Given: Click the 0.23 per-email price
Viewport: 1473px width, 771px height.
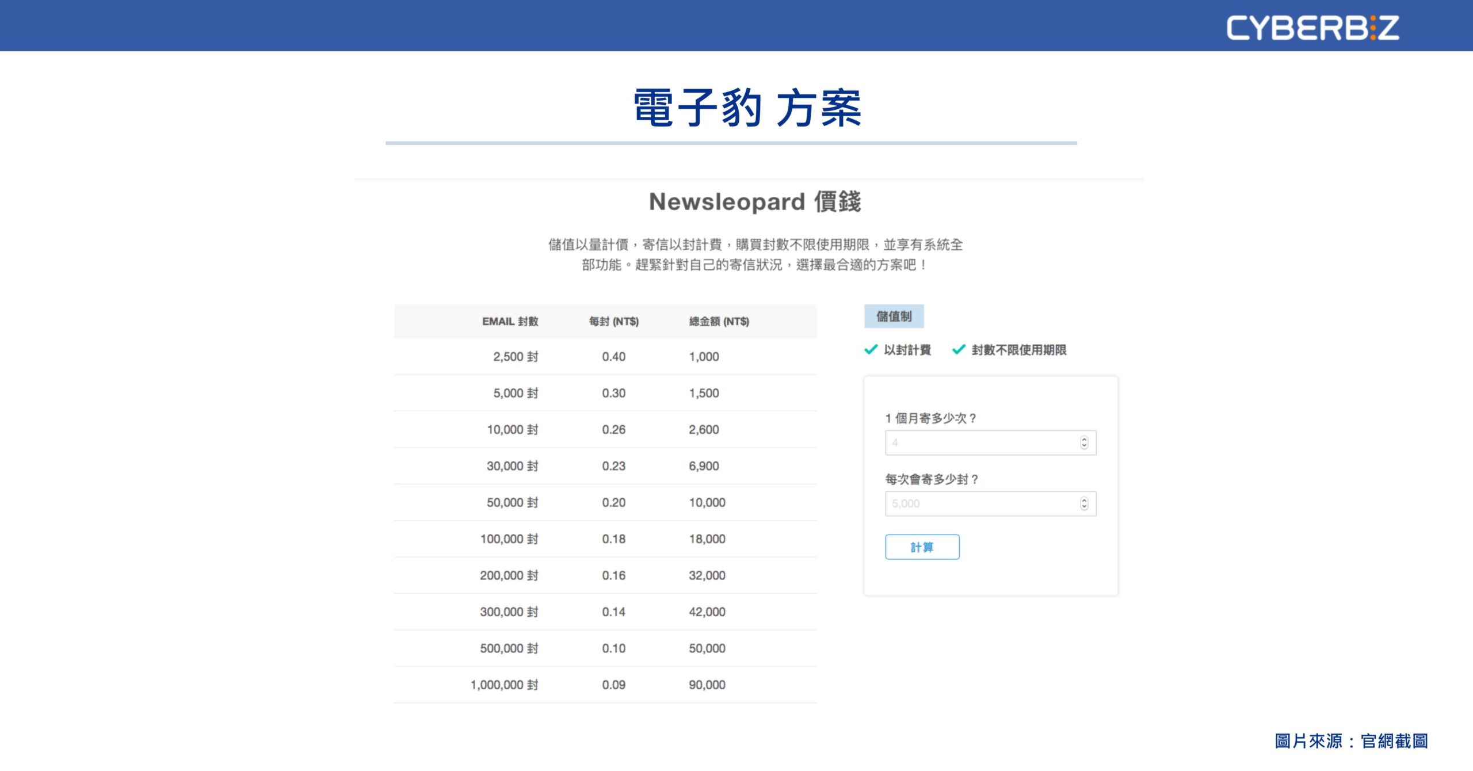Looking at the screenshot, I should pos(613,465).
